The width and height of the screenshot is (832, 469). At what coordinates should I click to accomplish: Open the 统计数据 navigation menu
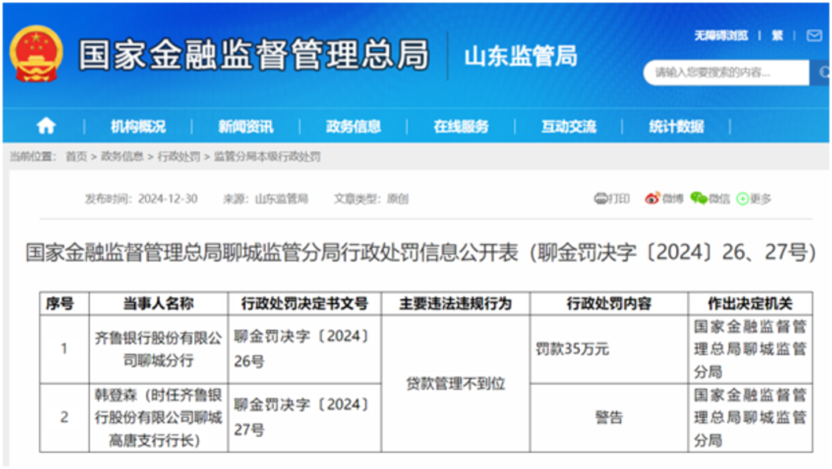(676, 126)
